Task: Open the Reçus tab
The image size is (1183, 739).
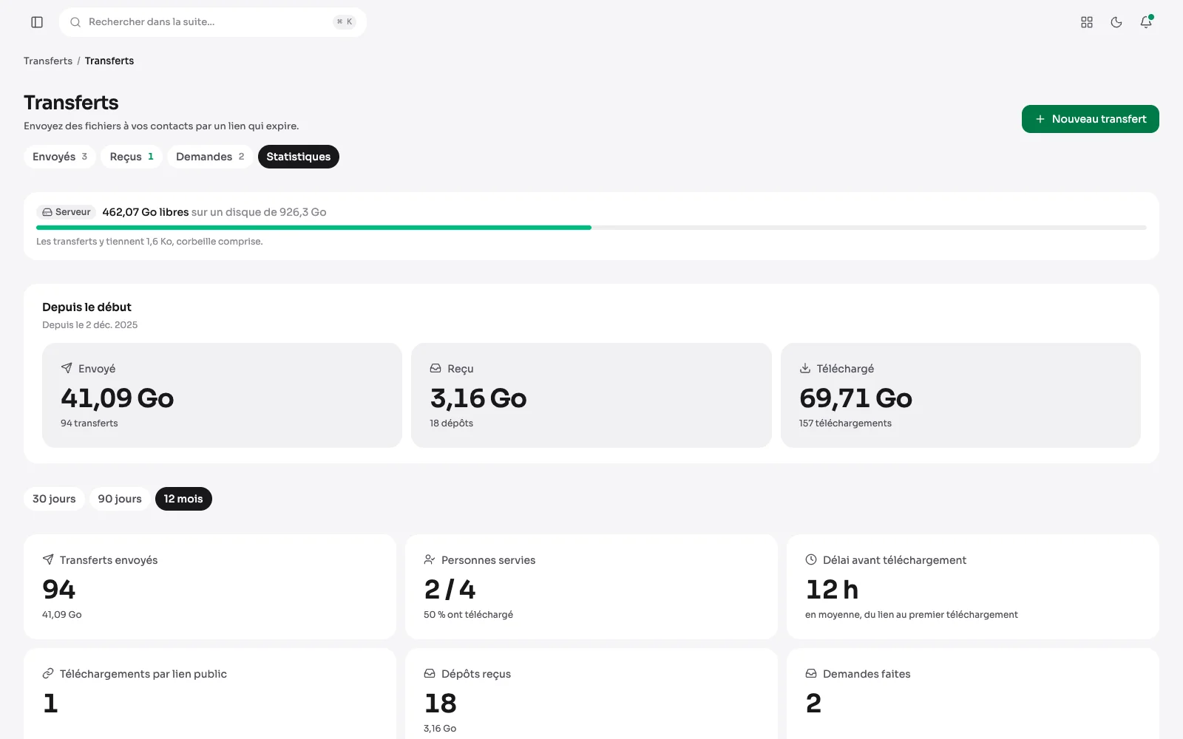Action: (132, 157)
